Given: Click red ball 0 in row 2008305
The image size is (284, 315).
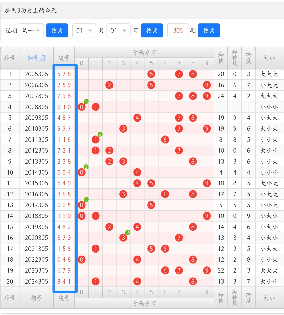Looking at the screenshot, I should (82, 107).
